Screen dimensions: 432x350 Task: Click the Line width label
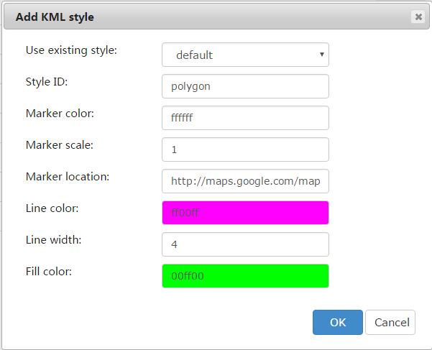[53, 240]
